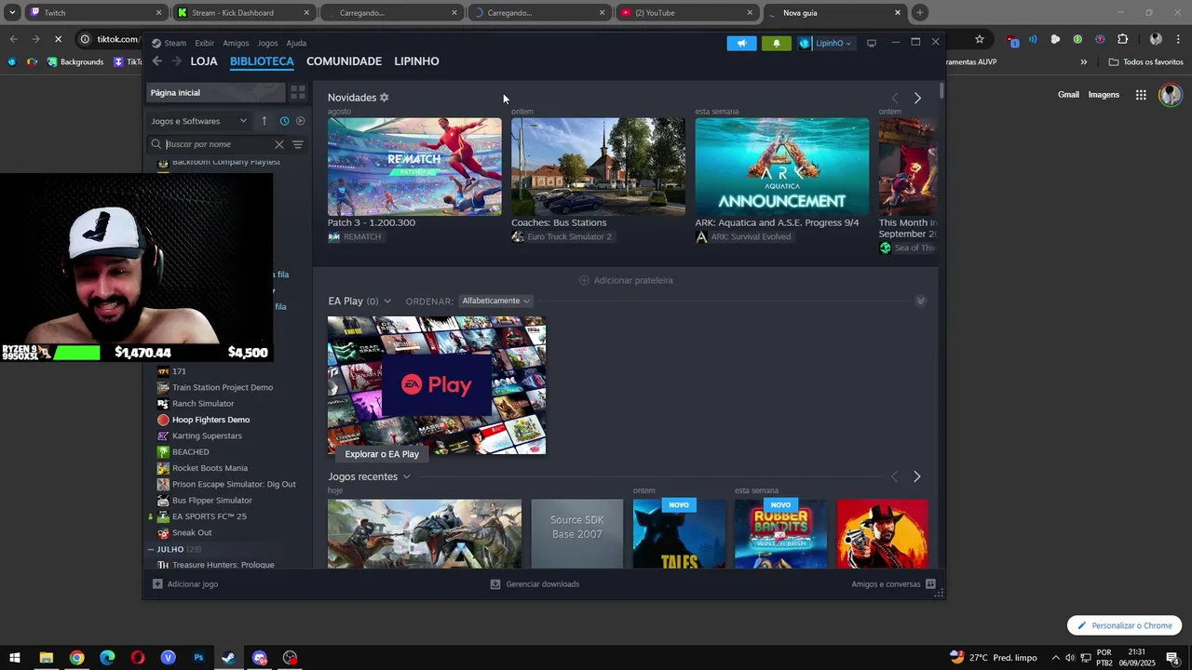Open EA Play banner image
Screen dimensions: 1192x670
click(x=437, y=385)
